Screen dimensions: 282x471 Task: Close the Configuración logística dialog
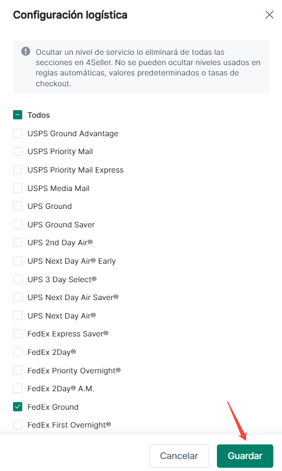270,15
